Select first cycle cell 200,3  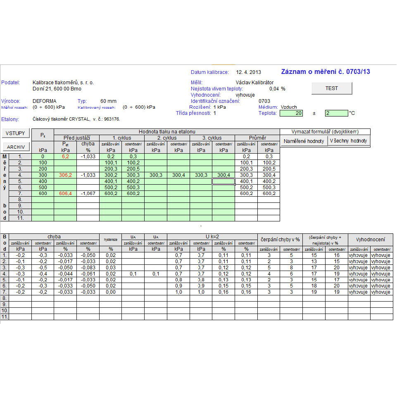pyautogui.click(x=111, y=169)
